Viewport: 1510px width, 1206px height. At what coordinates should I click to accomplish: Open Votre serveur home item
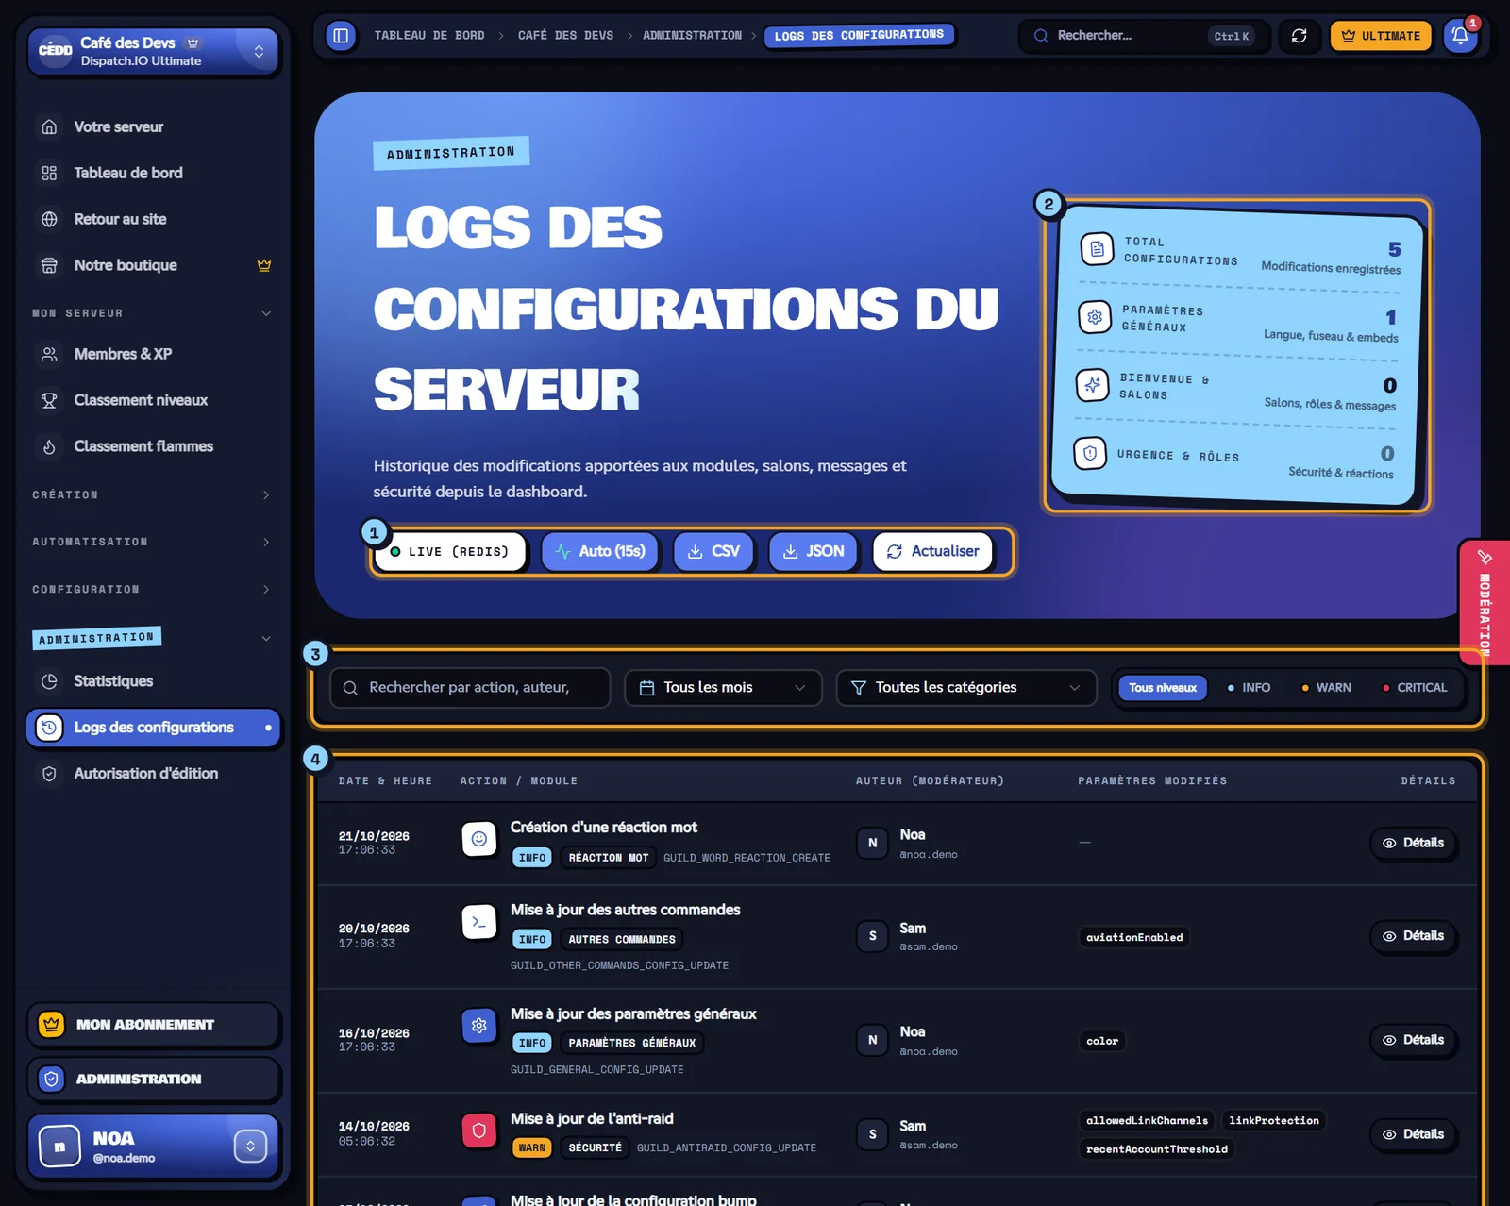pos(153,126)
